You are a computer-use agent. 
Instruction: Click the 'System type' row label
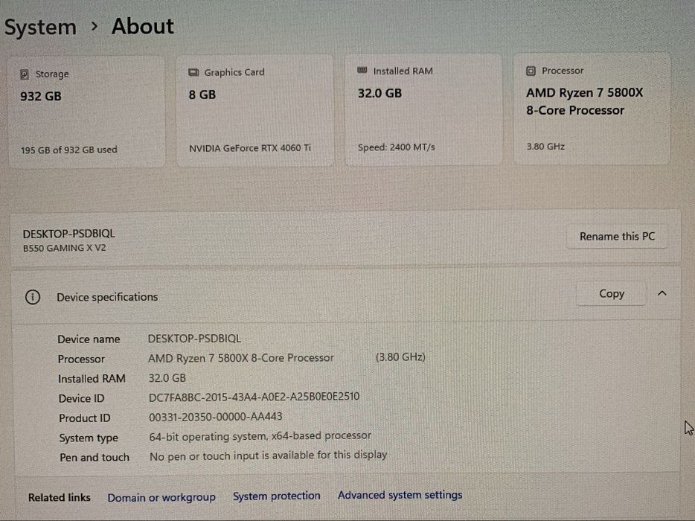click(x=89, y=438)
